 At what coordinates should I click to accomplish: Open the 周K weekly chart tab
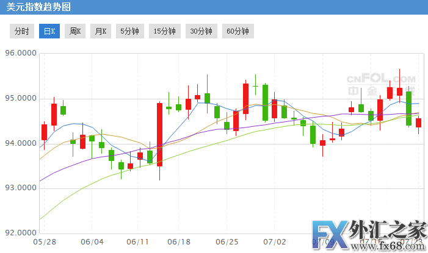tap(75, 31)
